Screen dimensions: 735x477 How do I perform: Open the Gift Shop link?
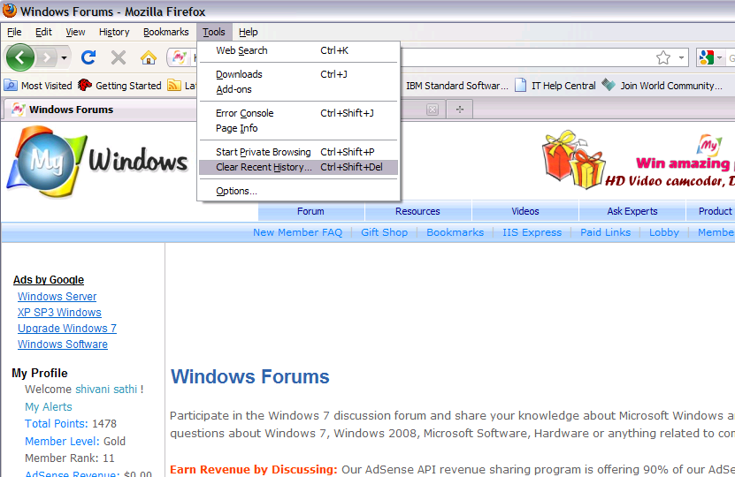click(385, 232)
